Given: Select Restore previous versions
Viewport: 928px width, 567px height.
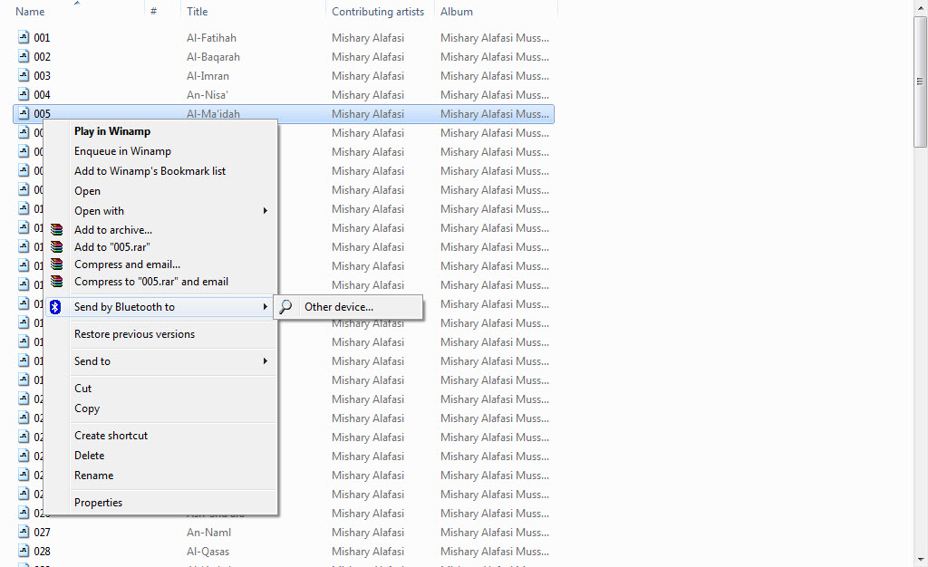Looking at the screenshot, I should point(134,334).
